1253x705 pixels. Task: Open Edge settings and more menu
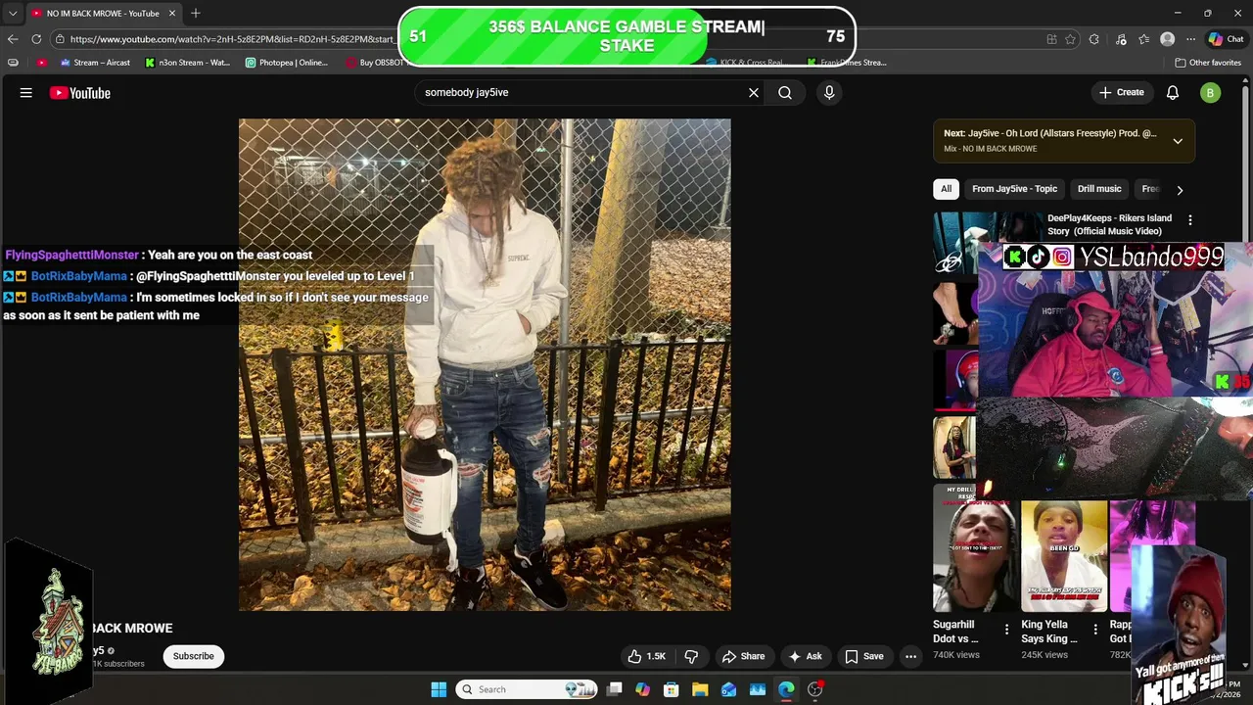[1190, 39]
